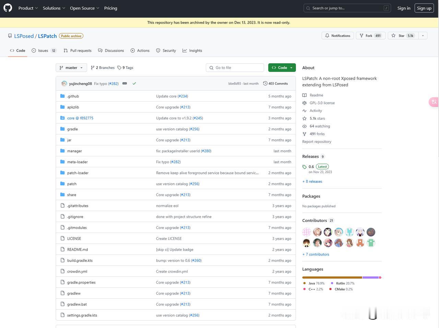Click the Java segment of language bar
The height and width of the screenshot is (328, 439).
coord(332,277)
